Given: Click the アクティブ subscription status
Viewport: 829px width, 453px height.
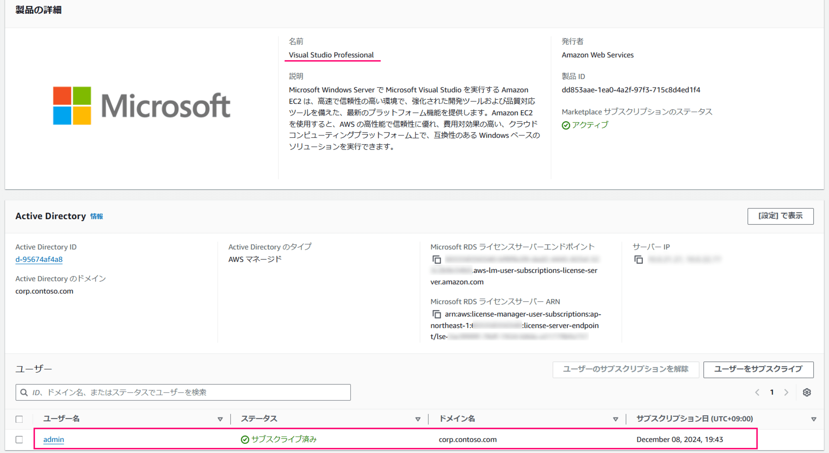Looking at the screenshot, I should [585, 125].
